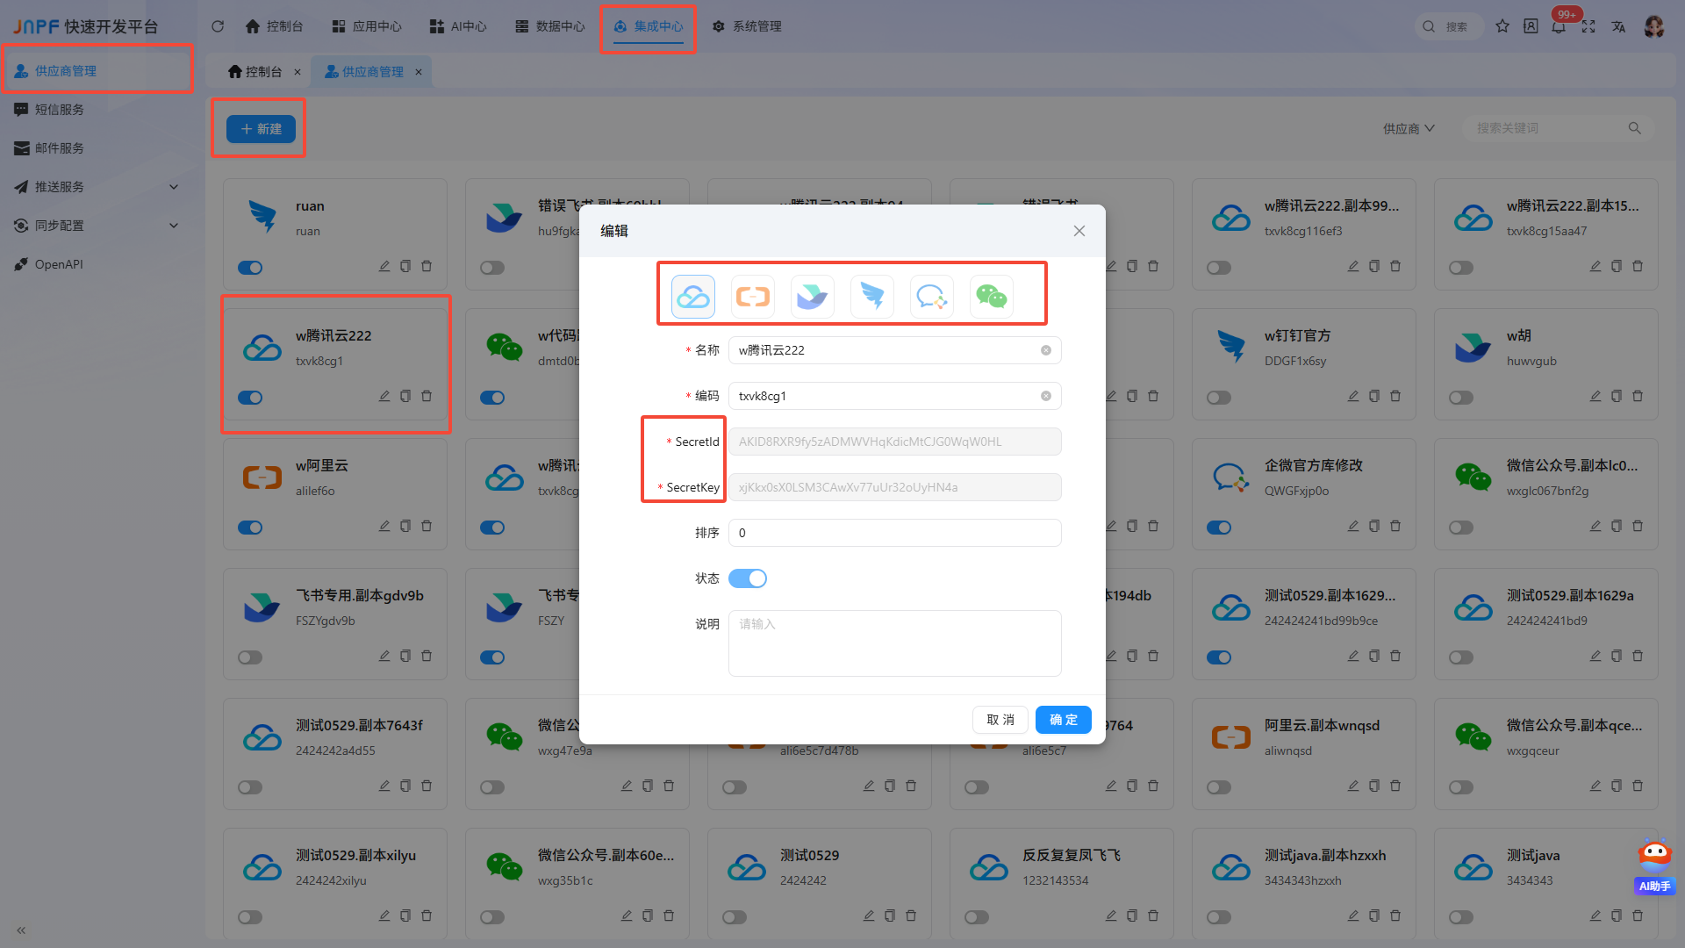Select the Feishu provider icon in dialog
Image resolution: width=1685 pixels, height=948 pixels.
(x=812, y=297)
